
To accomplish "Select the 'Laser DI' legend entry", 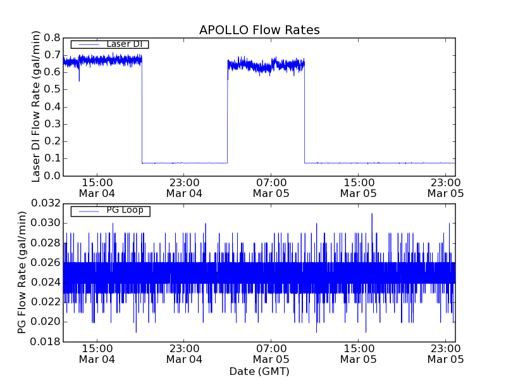I will (x=109, y=44).
